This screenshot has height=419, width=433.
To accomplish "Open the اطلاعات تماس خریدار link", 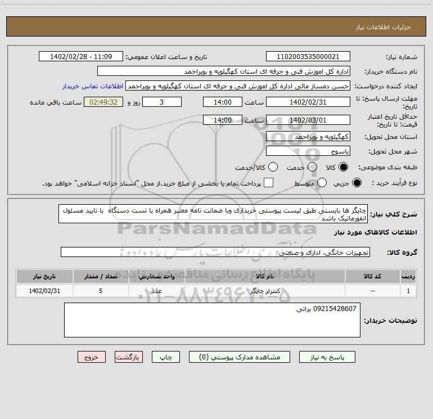I will coord(93,86).
